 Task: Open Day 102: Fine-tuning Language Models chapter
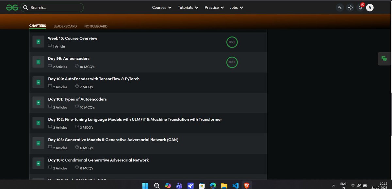click(135, 119)
